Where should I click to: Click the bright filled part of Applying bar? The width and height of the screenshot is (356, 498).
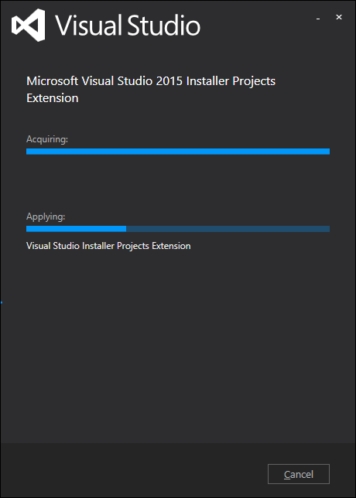click(77, 229)
